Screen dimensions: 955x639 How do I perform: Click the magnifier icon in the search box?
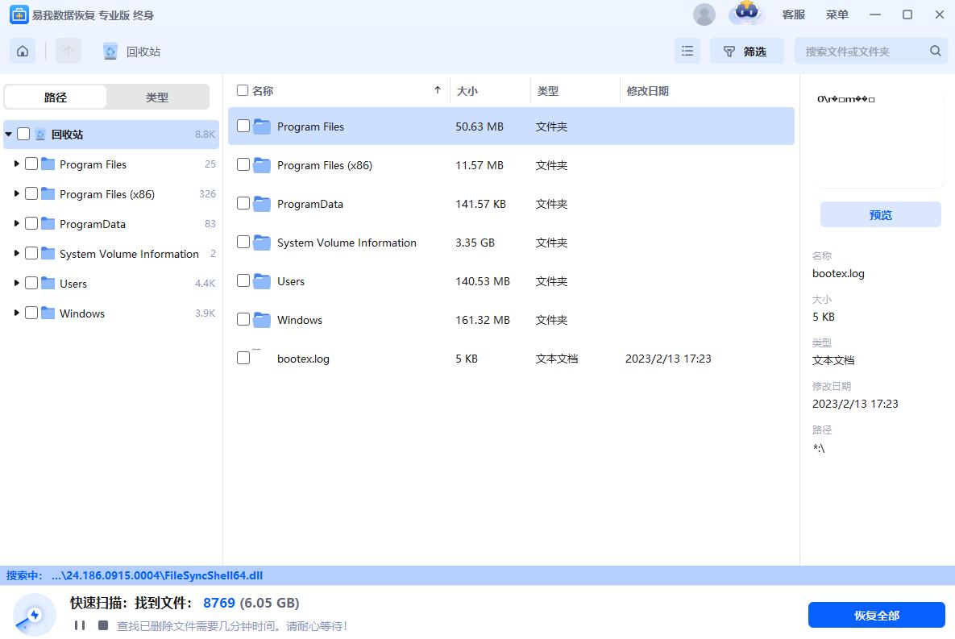[935, 50]
